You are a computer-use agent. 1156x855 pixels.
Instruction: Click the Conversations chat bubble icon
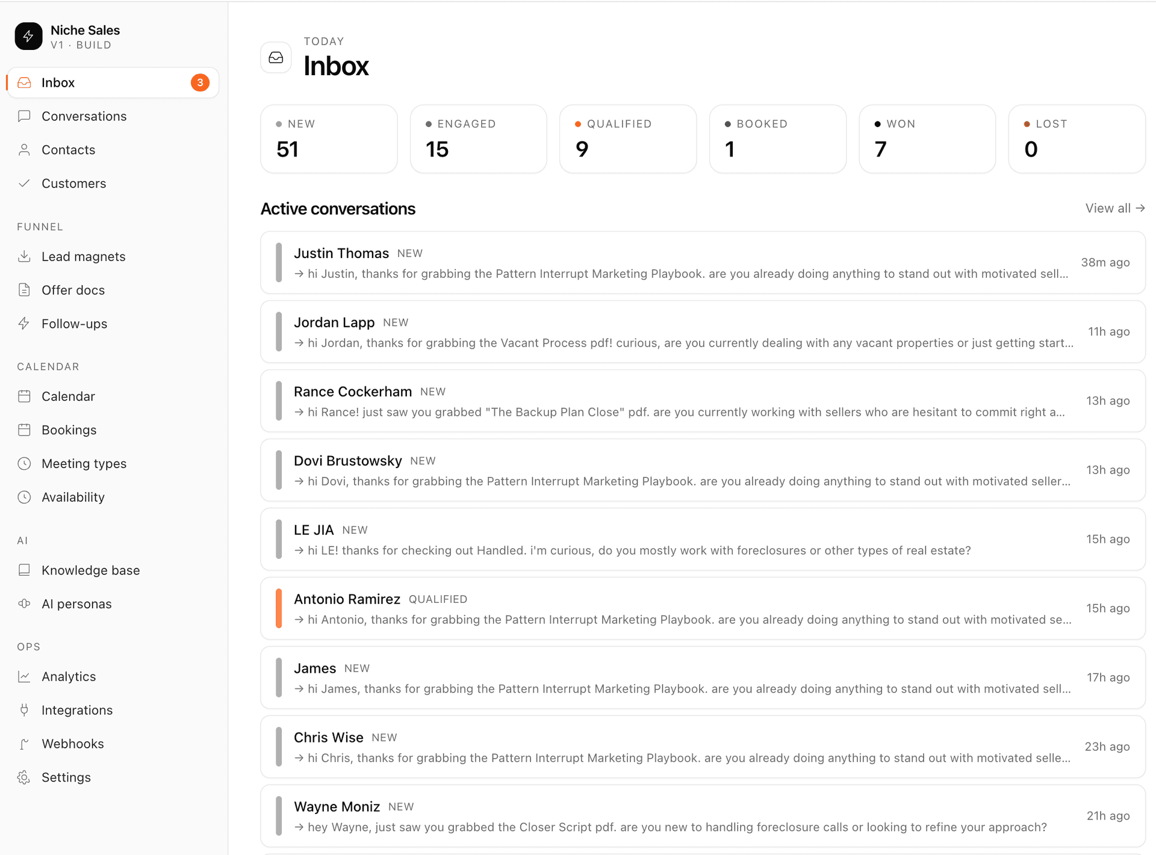click(x=24, y=116)
